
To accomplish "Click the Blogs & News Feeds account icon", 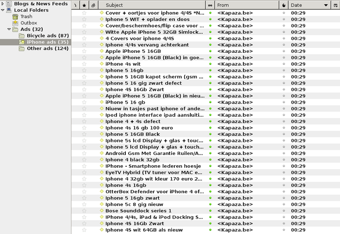I will 9,4.
